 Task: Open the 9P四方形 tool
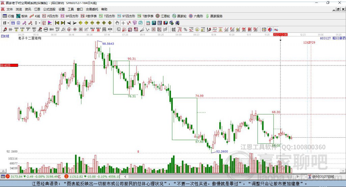tap(70, 16)
